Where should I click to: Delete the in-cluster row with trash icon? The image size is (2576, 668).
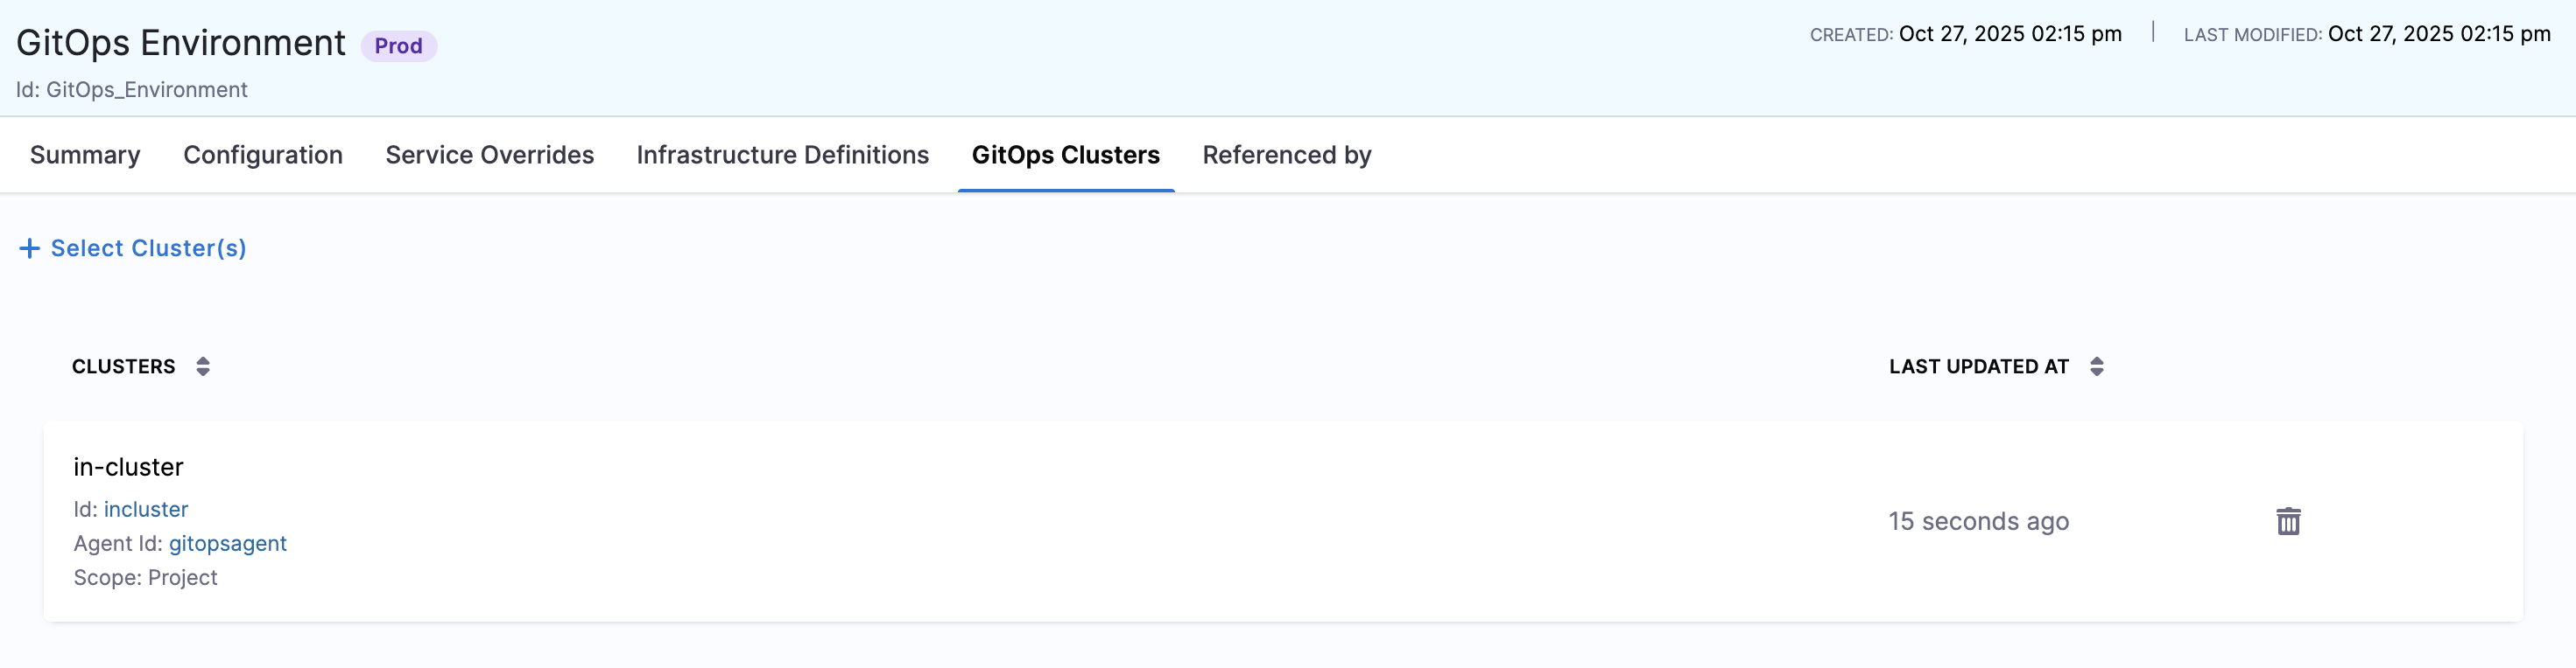pos(2288,521)
